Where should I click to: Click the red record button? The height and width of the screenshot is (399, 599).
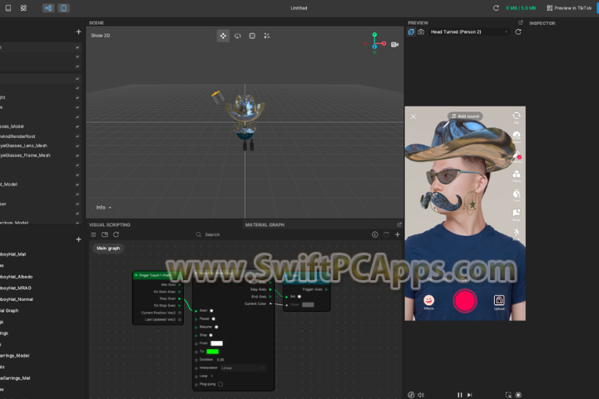click(x=465, y=301)
